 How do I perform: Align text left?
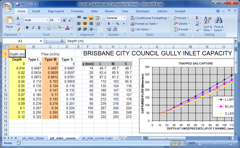click(79, 24)
